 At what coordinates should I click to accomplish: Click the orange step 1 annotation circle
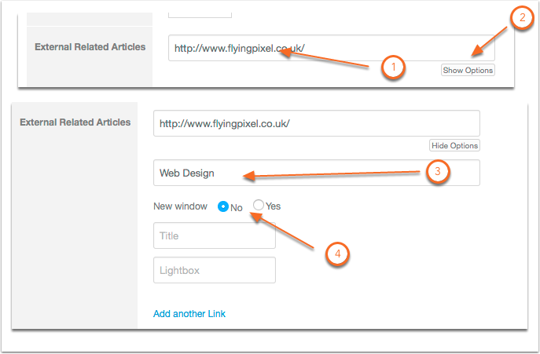393,67
